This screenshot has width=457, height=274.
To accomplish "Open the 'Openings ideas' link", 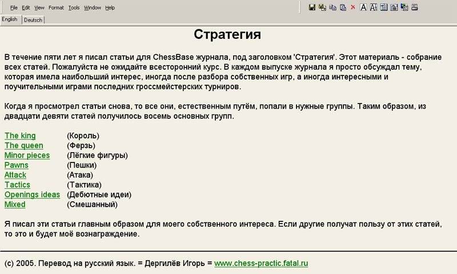I will pos(32,194).
